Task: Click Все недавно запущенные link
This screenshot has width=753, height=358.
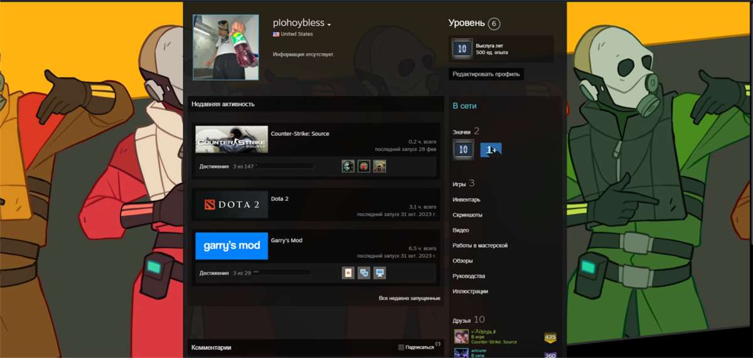Action: pyautogui.click(x=410, y=299)
